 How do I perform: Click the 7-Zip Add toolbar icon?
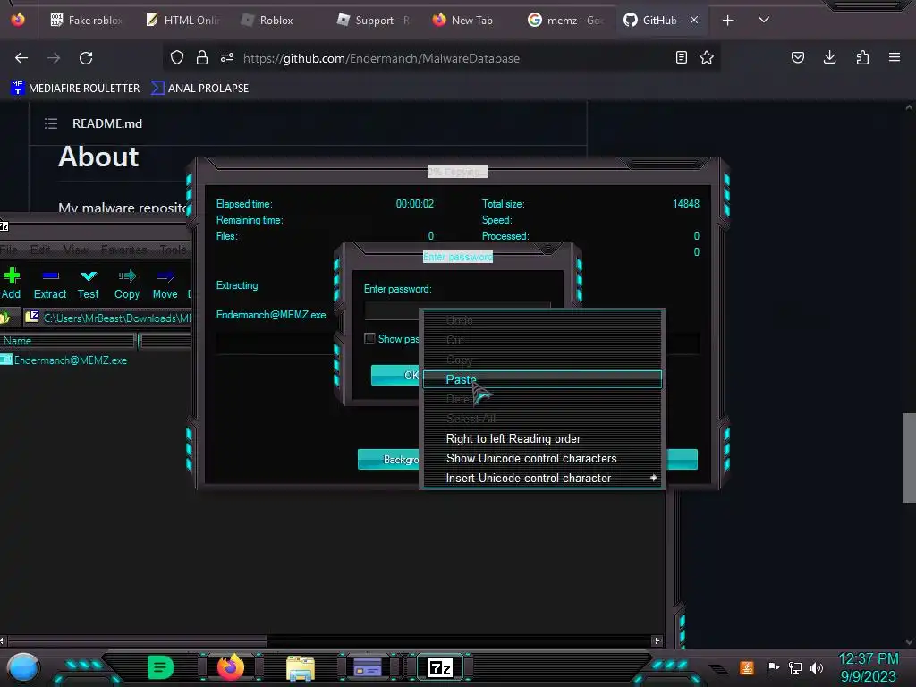coord(12,276)
